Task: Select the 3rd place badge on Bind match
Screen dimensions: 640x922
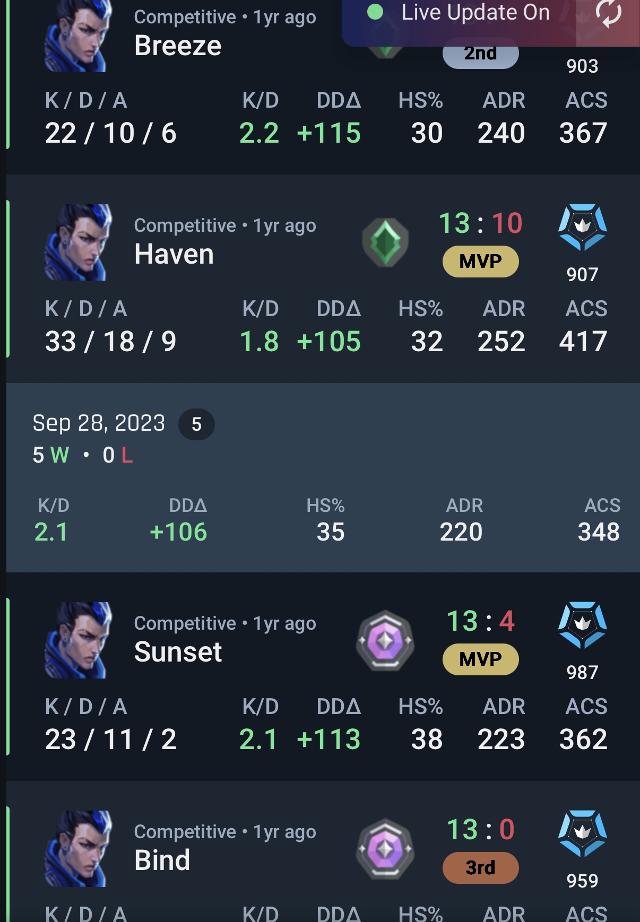Action: 480,867
